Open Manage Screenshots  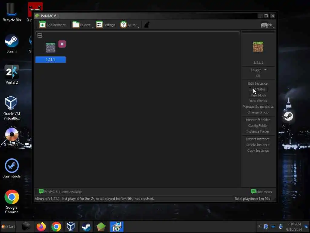tap(258, 106)
